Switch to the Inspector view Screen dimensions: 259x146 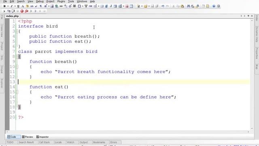[x=42, y=137]
